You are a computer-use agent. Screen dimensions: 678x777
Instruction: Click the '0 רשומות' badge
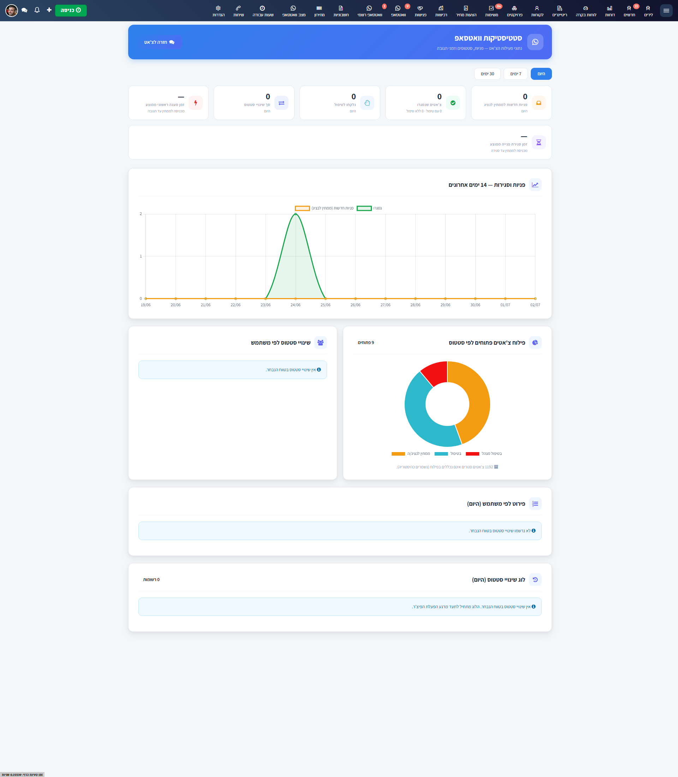[151, 580]
